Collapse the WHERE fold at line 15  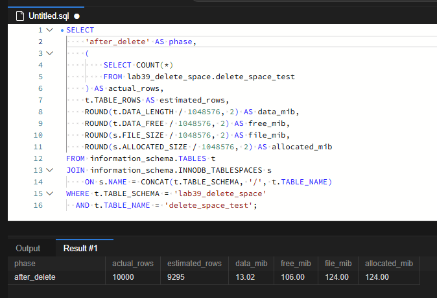[x=50, y=193]
